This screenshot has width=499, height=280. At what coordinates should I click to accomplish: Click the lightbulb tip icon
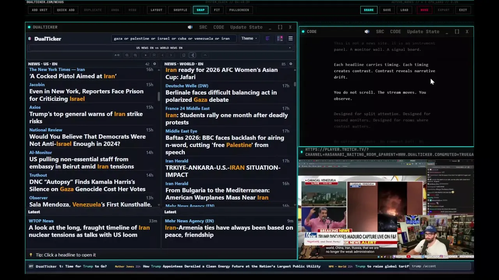pyautogui.click(x=31, y=255)
